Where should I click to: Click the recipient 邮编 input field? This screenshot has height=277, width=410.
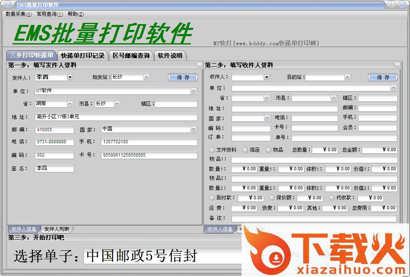[378, 108]
